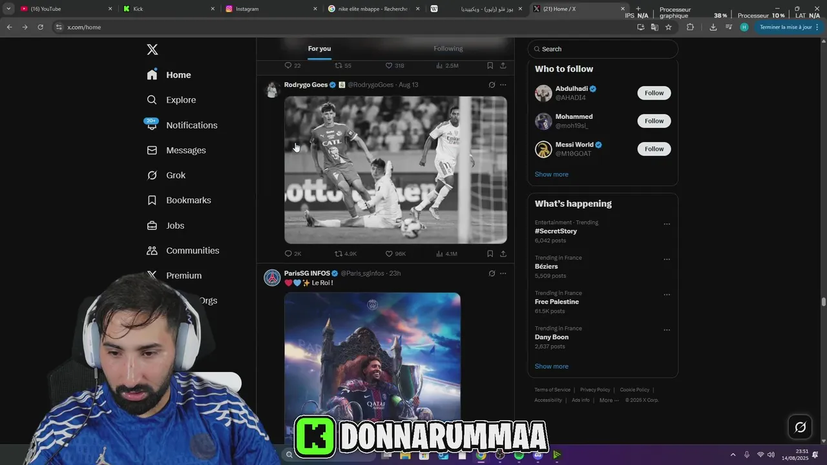827x465 pixels.
Task: Open Spotify from the taskbar
Action: click(519, 455)
